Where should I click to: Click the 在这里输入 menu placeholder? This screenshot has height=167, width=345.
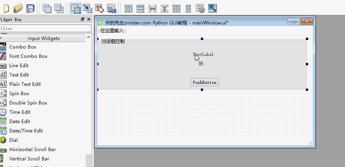112,31
